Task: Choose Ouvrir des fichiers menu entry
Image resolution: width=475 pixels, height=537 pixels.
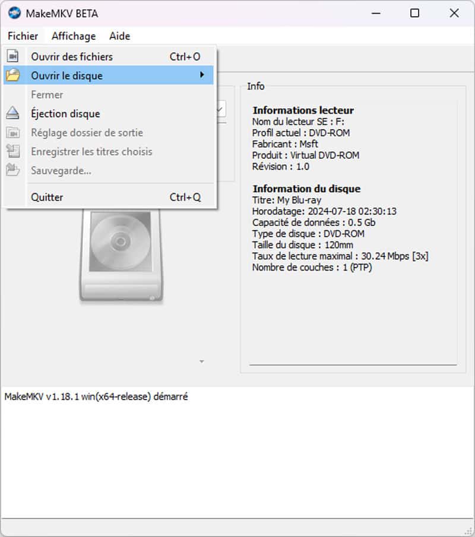Action: coord(109,56)
